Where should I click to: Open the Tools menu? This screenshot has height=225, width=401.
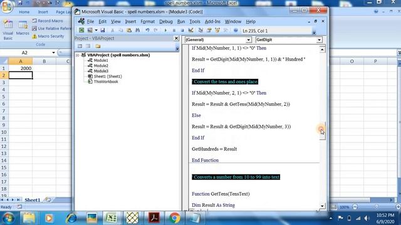(195, 22)
